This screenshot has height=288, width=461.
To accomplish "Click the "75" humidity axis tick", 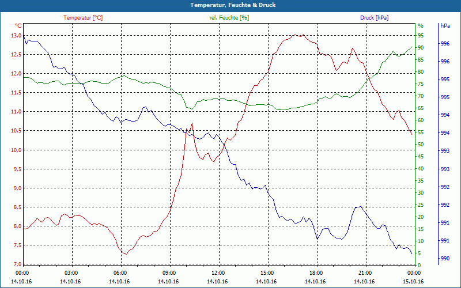I will [x=421, y=84].
